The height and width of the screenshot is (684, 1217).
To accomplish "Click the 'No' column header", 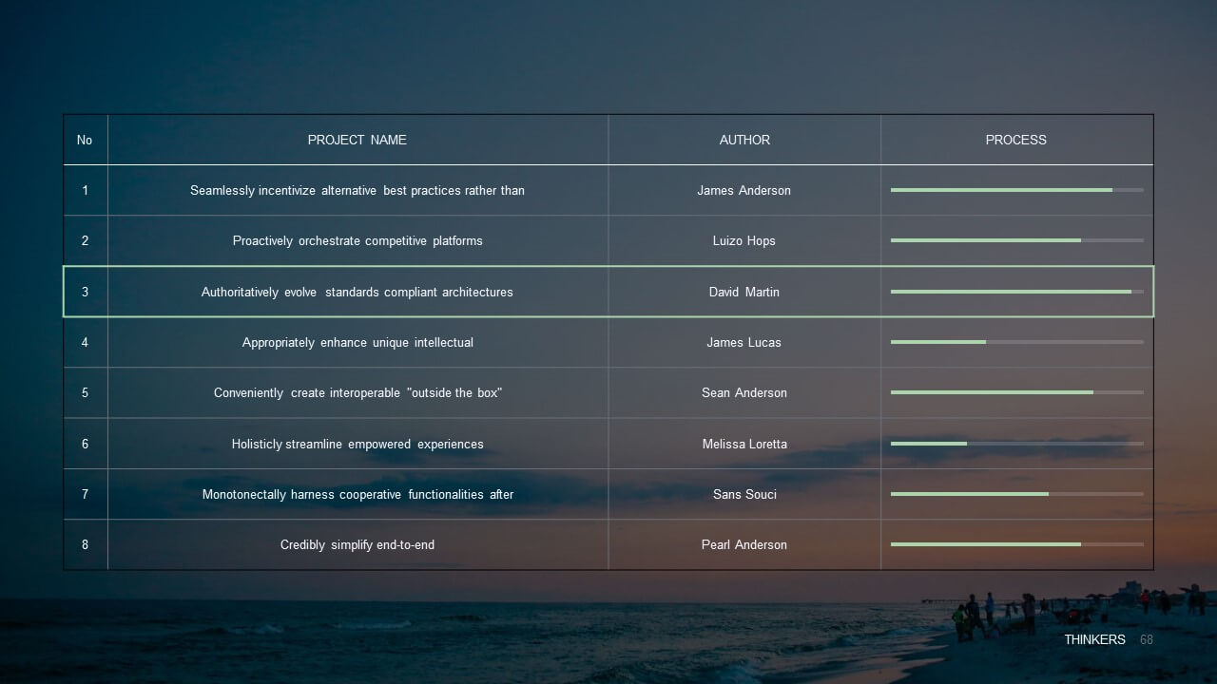I will [x=85, y=140].
